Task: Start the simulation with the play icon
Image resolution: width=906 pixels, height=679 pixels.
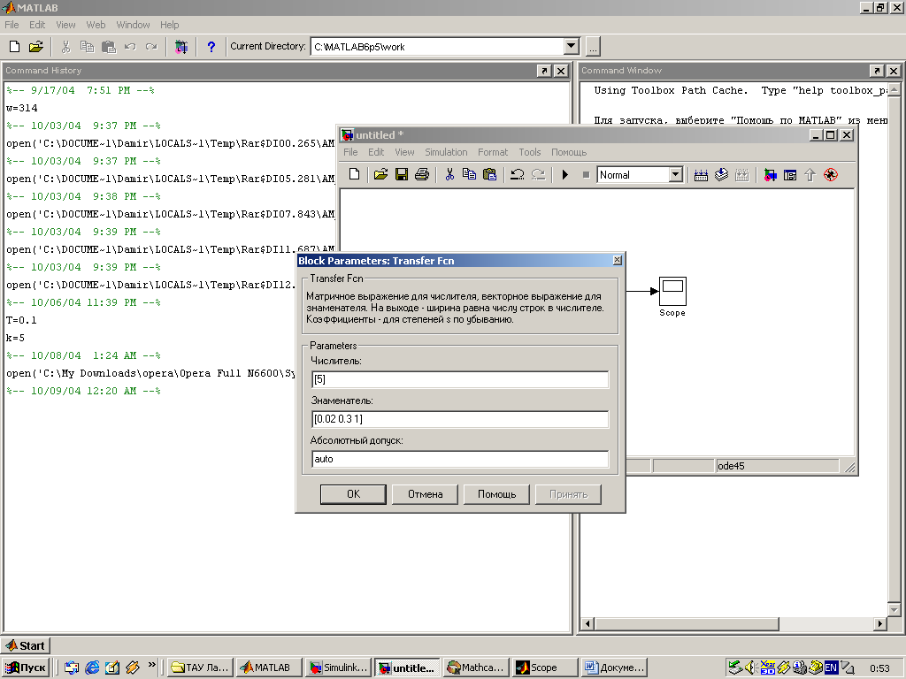Action: [564, 175]
